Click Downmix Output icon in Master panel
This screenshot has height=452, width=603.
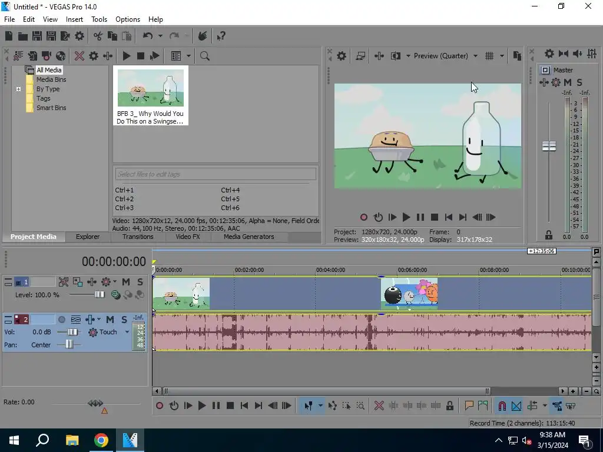[x=564, y=54]
